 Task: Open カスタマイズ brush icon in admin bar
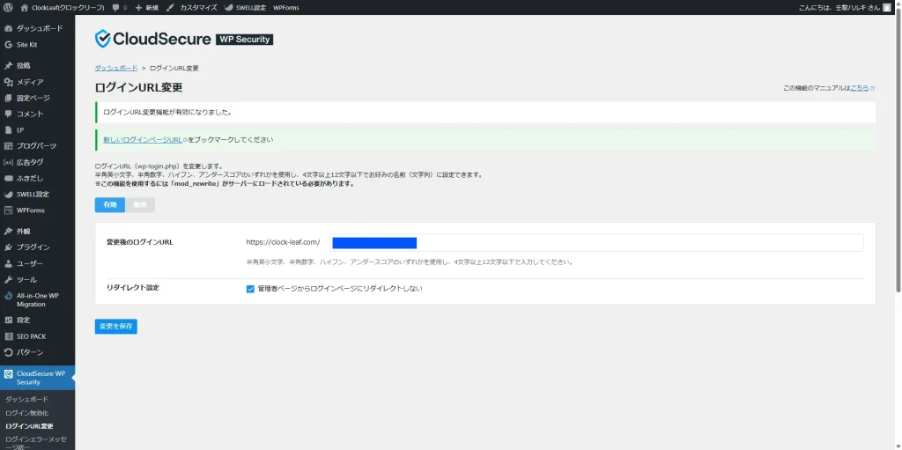pos(171,7)
